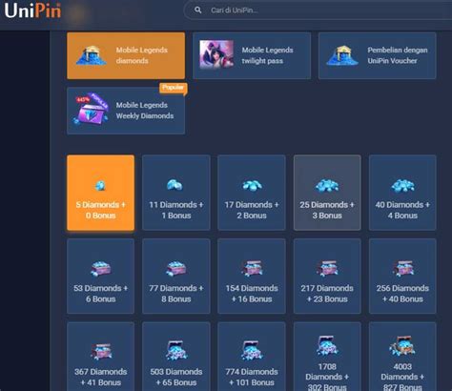Select the 11 Diamonds + 1 Bonus package
The image size is (452, 391).
click(176, 193)
